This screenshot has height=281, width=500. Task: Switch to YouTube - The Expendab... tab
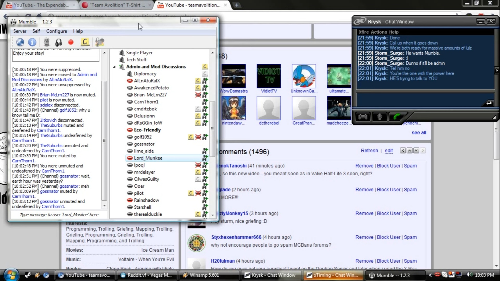coord(42,5)
